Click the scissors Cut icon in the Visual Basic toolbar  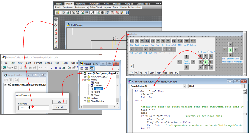coord(21,68)
